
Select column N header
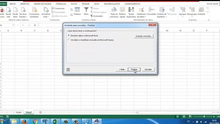click(x=180, y=31)
